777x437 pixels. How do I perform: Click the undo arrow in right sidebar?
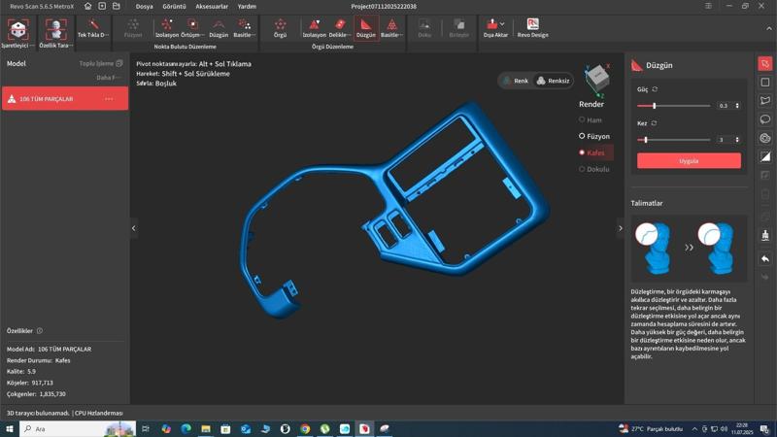pyautogui.click(x=765, y=258)
